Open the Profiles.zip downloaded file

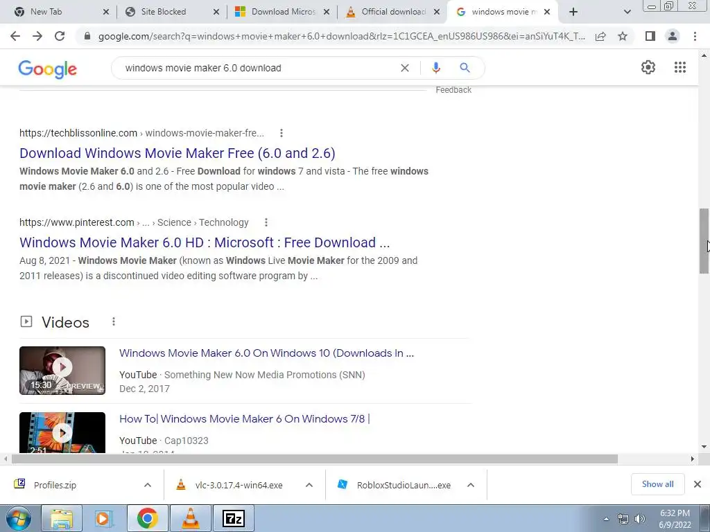55,485
